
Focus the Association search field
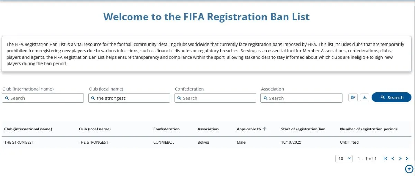301,98
